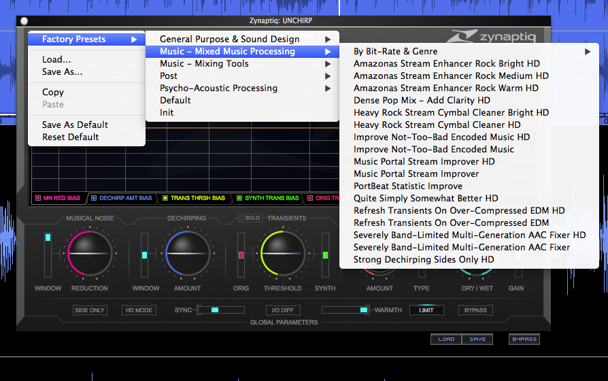Viewport: 608px width, 381px height.
Task: Expand Music – Mixed Music Processing submenu
Action: pos(242,51)
